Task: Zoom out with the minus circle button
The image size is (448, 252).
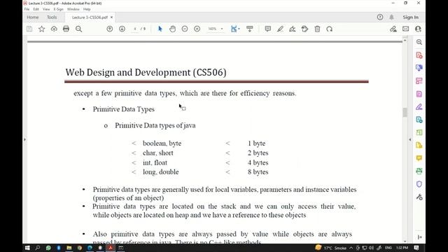Action: pyautogui.click(x=185, y=29)
